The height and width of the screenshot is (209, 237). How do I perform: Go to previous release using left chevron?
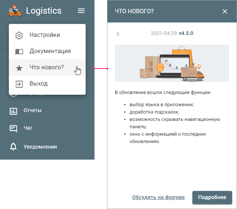coord(118,34)
